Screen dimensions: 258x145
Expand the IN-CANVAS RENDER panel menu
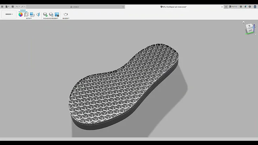51,18
